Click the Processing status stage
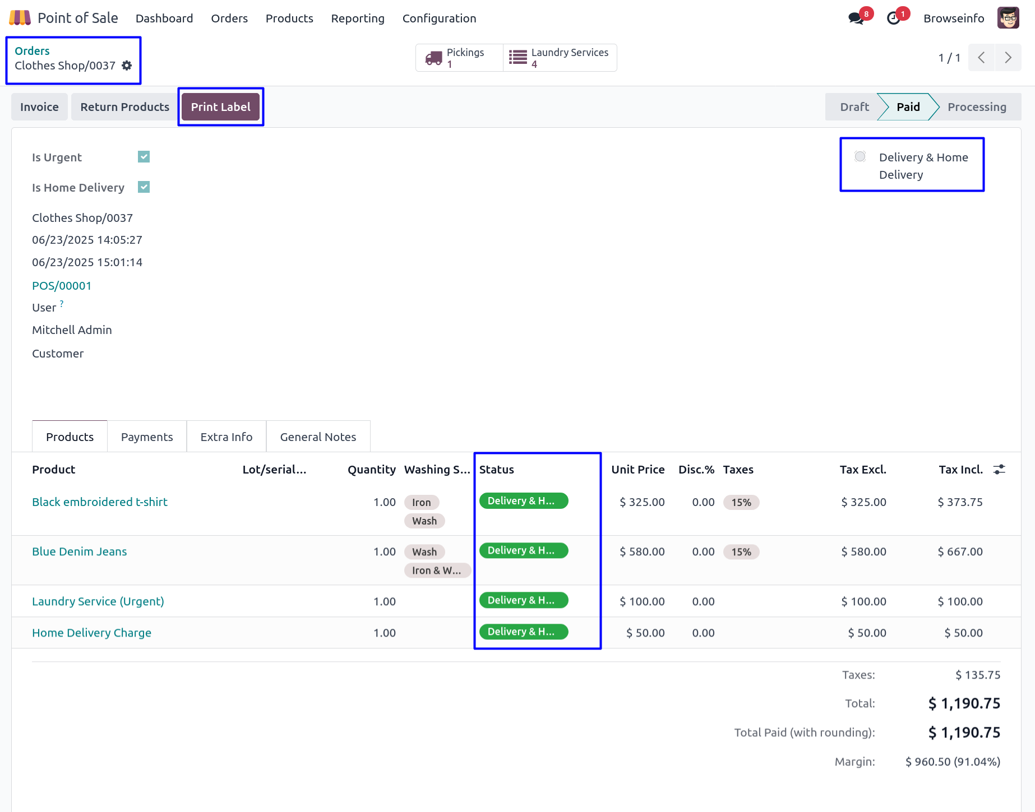The height and width of the screenshot is (812, 1035). (x=977, y=107)
